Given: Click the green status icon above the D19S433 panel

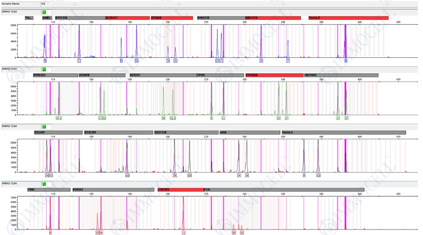Looking at the screenshot, I should (44, 69).
